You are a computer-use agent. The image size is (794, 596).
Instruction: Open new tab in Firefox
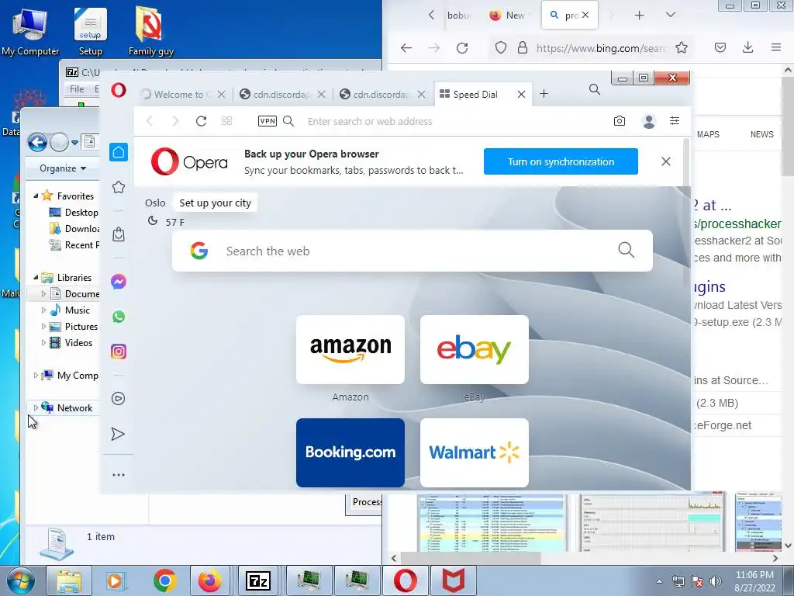coord(639,16)
